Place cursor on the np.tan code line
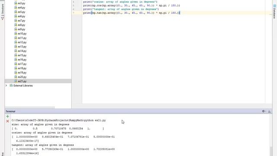 pos(132,13)
